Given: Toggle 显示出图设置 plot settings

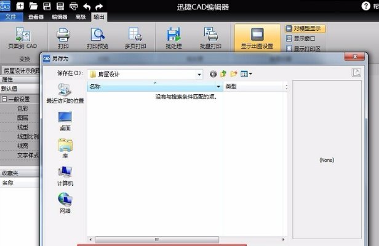Looking at the screenshot, I should pyautogui.click(x=257, y=38).
